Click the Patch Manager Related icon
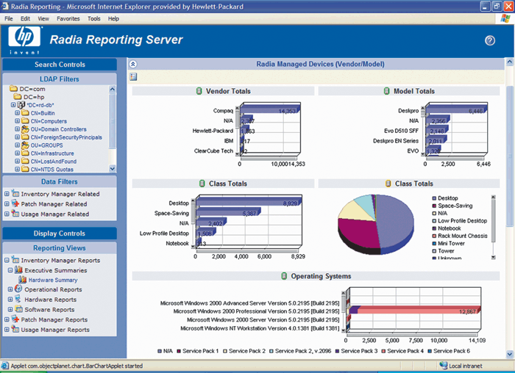Viewport: 515px width, 373px height. tap(15, 203)
